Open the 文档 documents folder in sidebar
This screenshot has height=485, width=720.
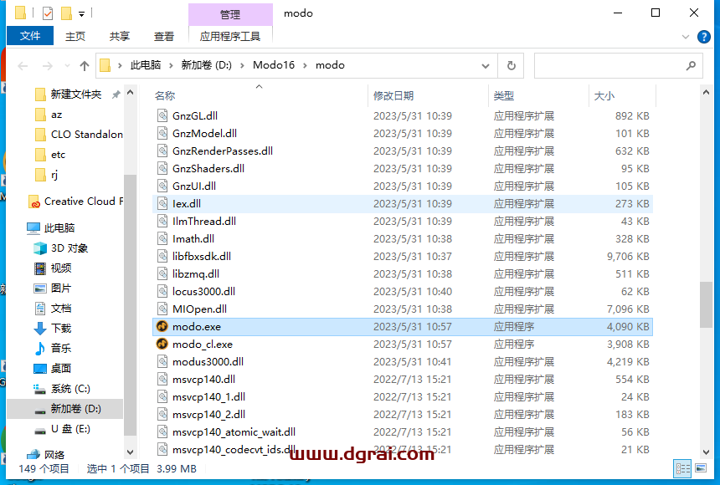coord(54,309)
